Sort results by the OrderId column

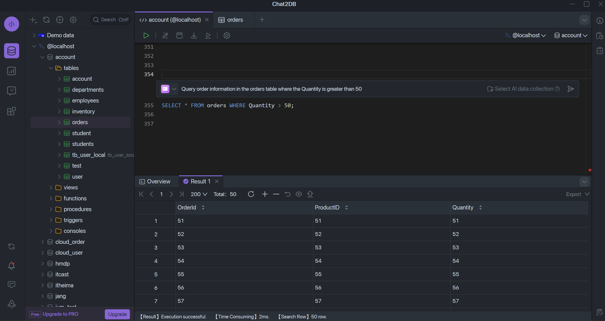pos(203,208)
